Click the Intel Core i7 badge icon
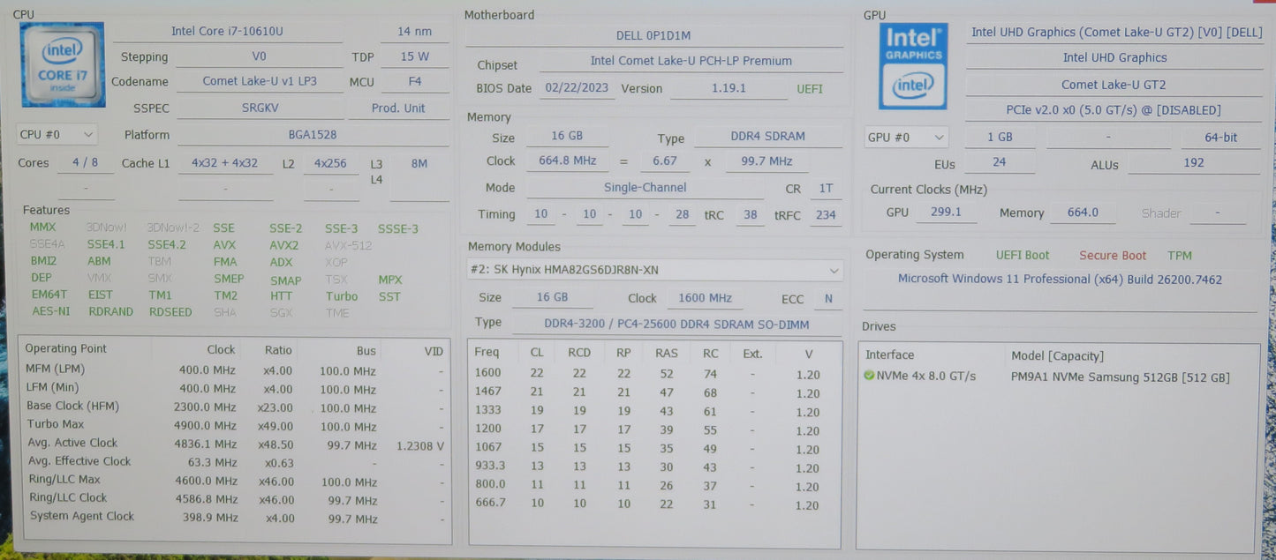Image resolution: width=1276 pixels, height=560 pixels. (x=62, y=63)
